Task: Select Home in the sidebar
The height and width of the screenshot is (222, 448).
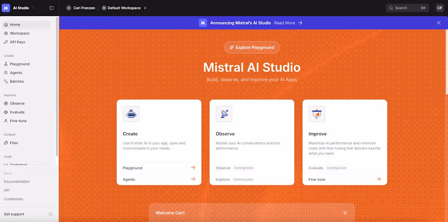Action: tap(15, 25)
